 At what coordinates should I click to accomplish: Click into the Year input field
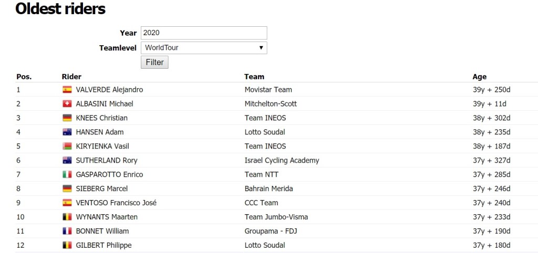[x=204, y=33]
